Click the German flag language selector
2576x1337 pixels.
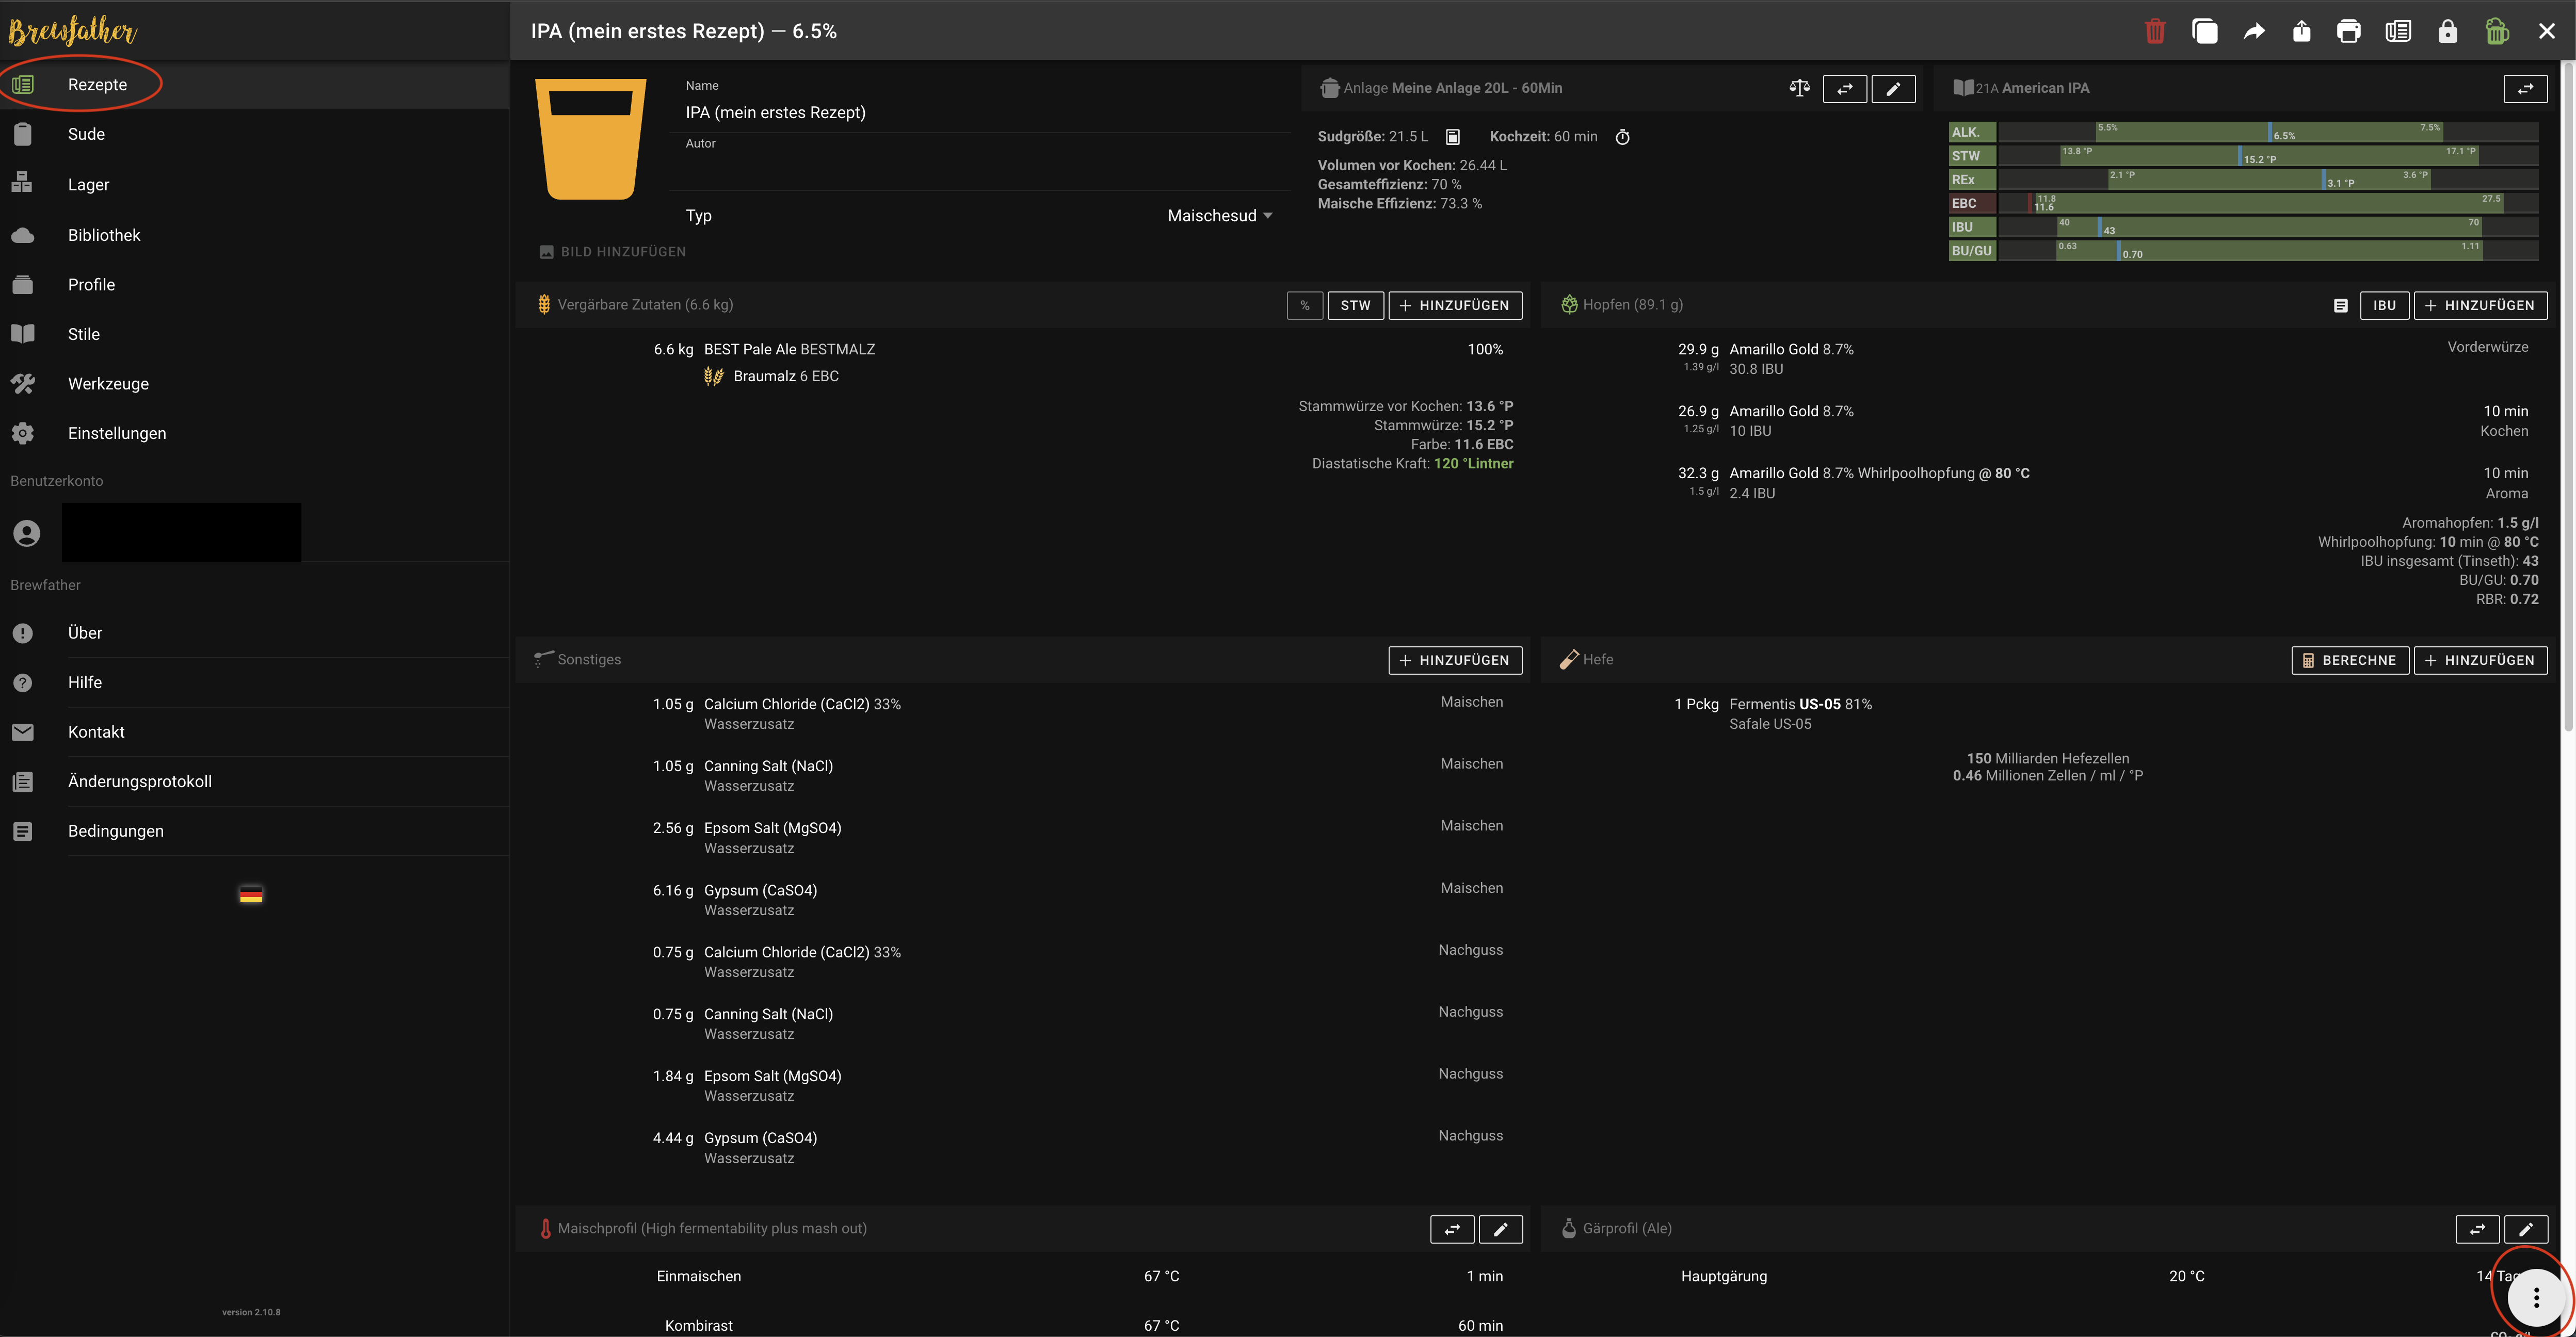[x=251, y=894]
